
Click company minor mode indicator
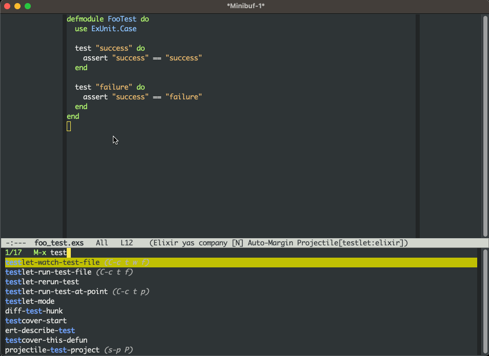tap(213, 243)
